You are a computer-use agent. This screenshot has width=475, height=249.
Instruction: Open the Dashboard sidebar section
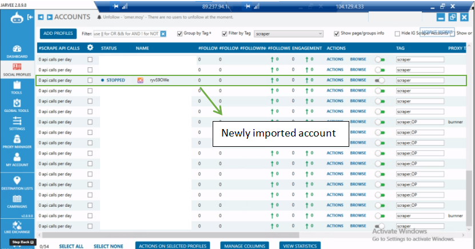pyautogui.click(x=17, y=52)
